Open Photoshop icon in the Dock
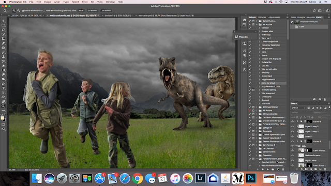Screen dimensions: 331x186 pos(250,178)
